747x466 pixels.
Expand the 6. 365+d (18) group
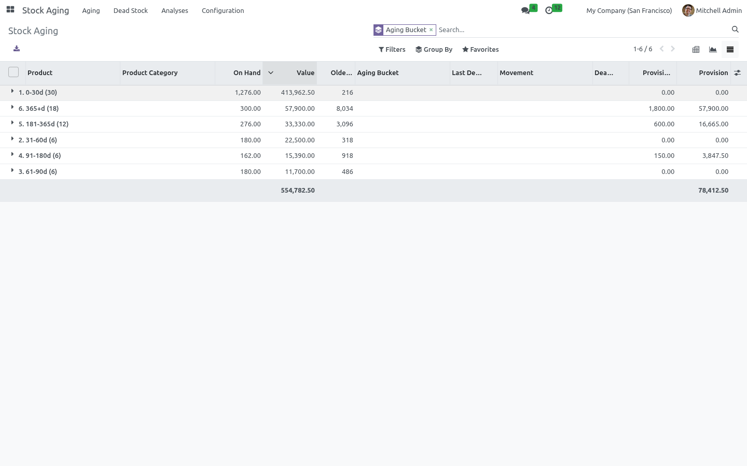coord(12,108)
